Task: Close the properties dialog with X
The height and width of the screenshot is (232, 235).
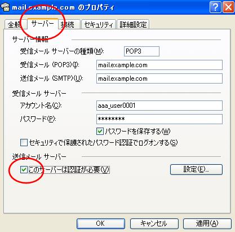Action: point(228,7)
